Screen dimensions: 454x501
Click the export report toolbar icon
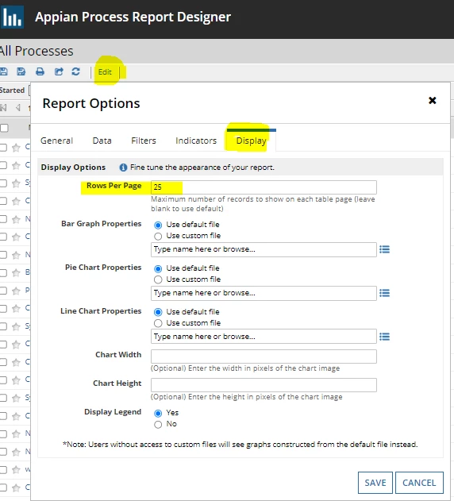pos(59,71)
